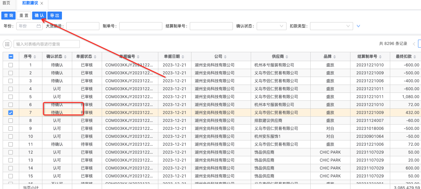This screenshot has width=421, height=189.
Task: Toggle the select-all header checkbox
Action: pos(11,57)
